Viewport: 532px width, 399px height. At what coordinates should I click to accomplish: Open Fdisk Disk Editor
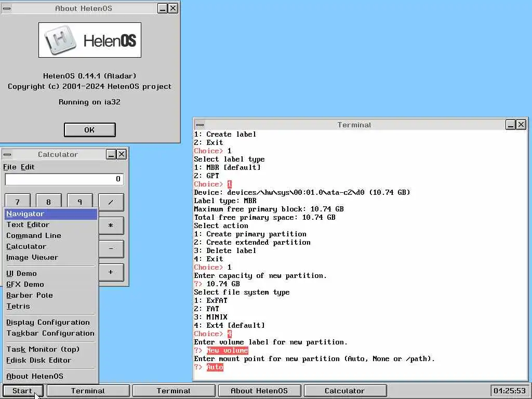[51, 360]
